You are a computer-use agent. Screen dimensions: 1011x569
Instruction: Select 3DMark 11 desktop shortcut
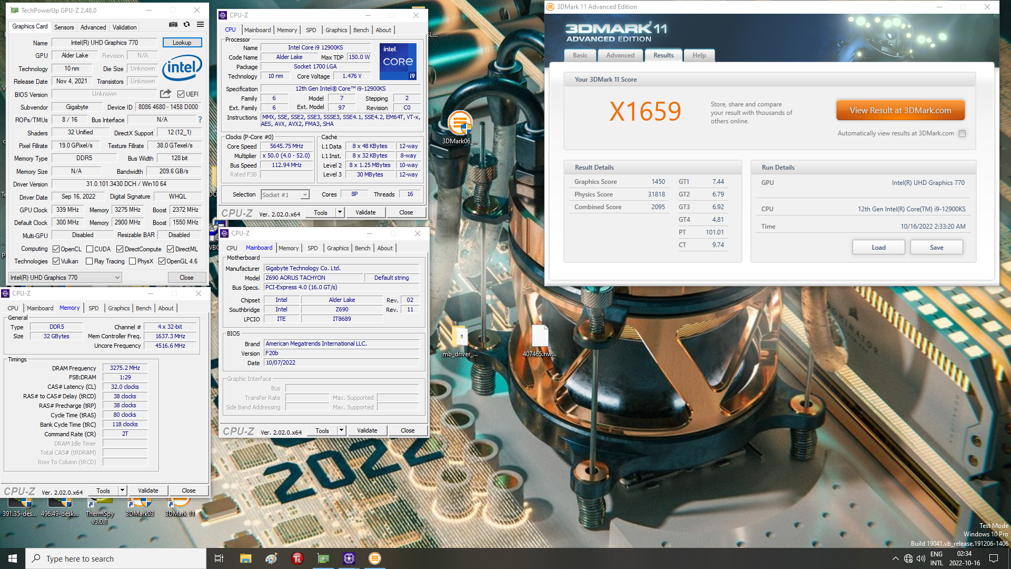coord(180,507)
